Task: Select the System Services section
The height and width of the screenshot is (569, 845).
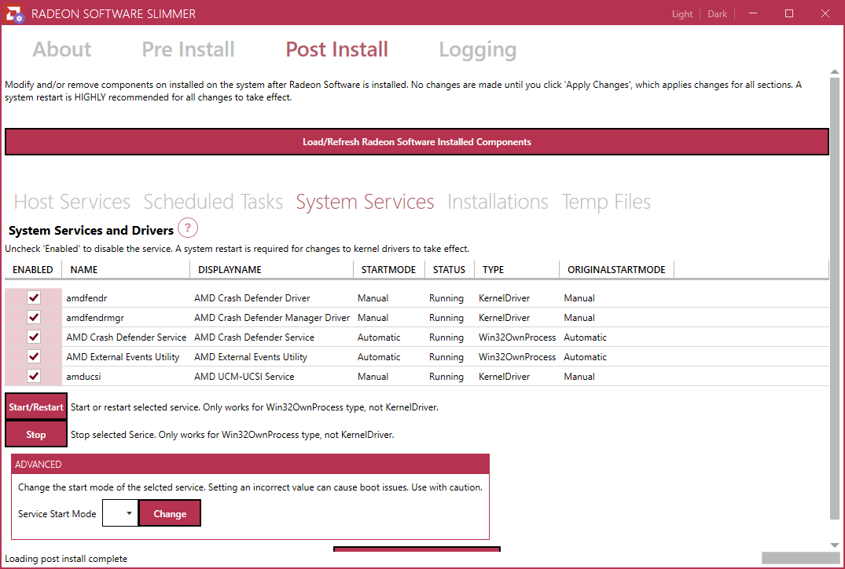Action: (x=365, y=202)
